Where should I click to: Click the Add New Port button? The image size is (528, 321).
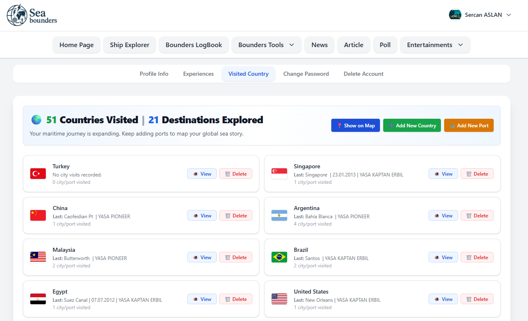point(469,126)
